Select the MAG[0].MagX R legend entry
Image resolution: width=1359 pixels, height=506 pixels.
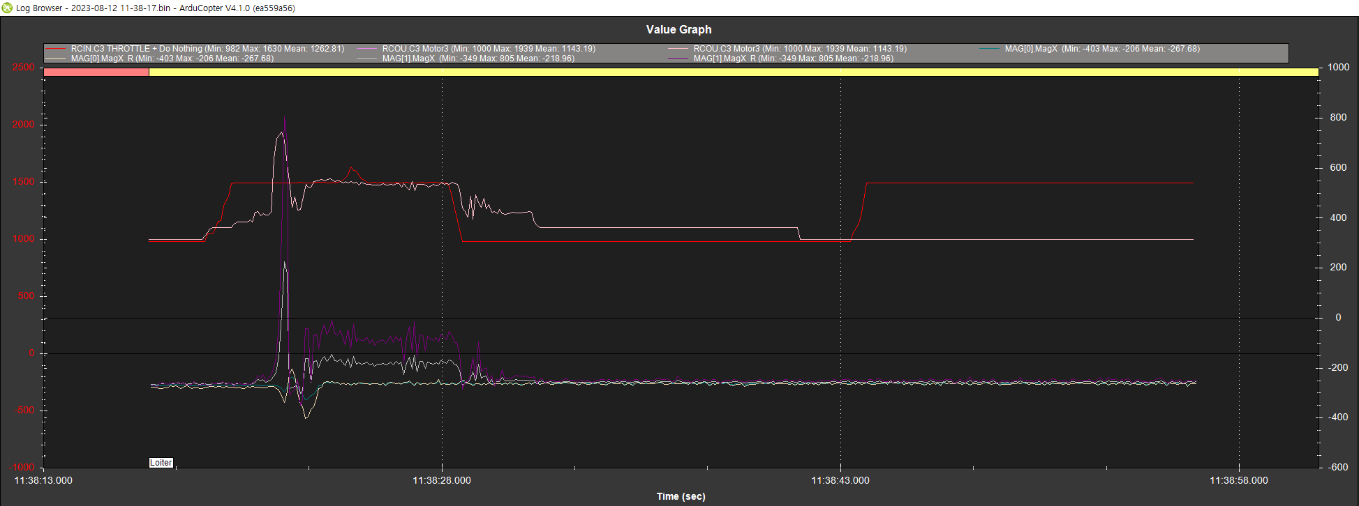[172, 59]
